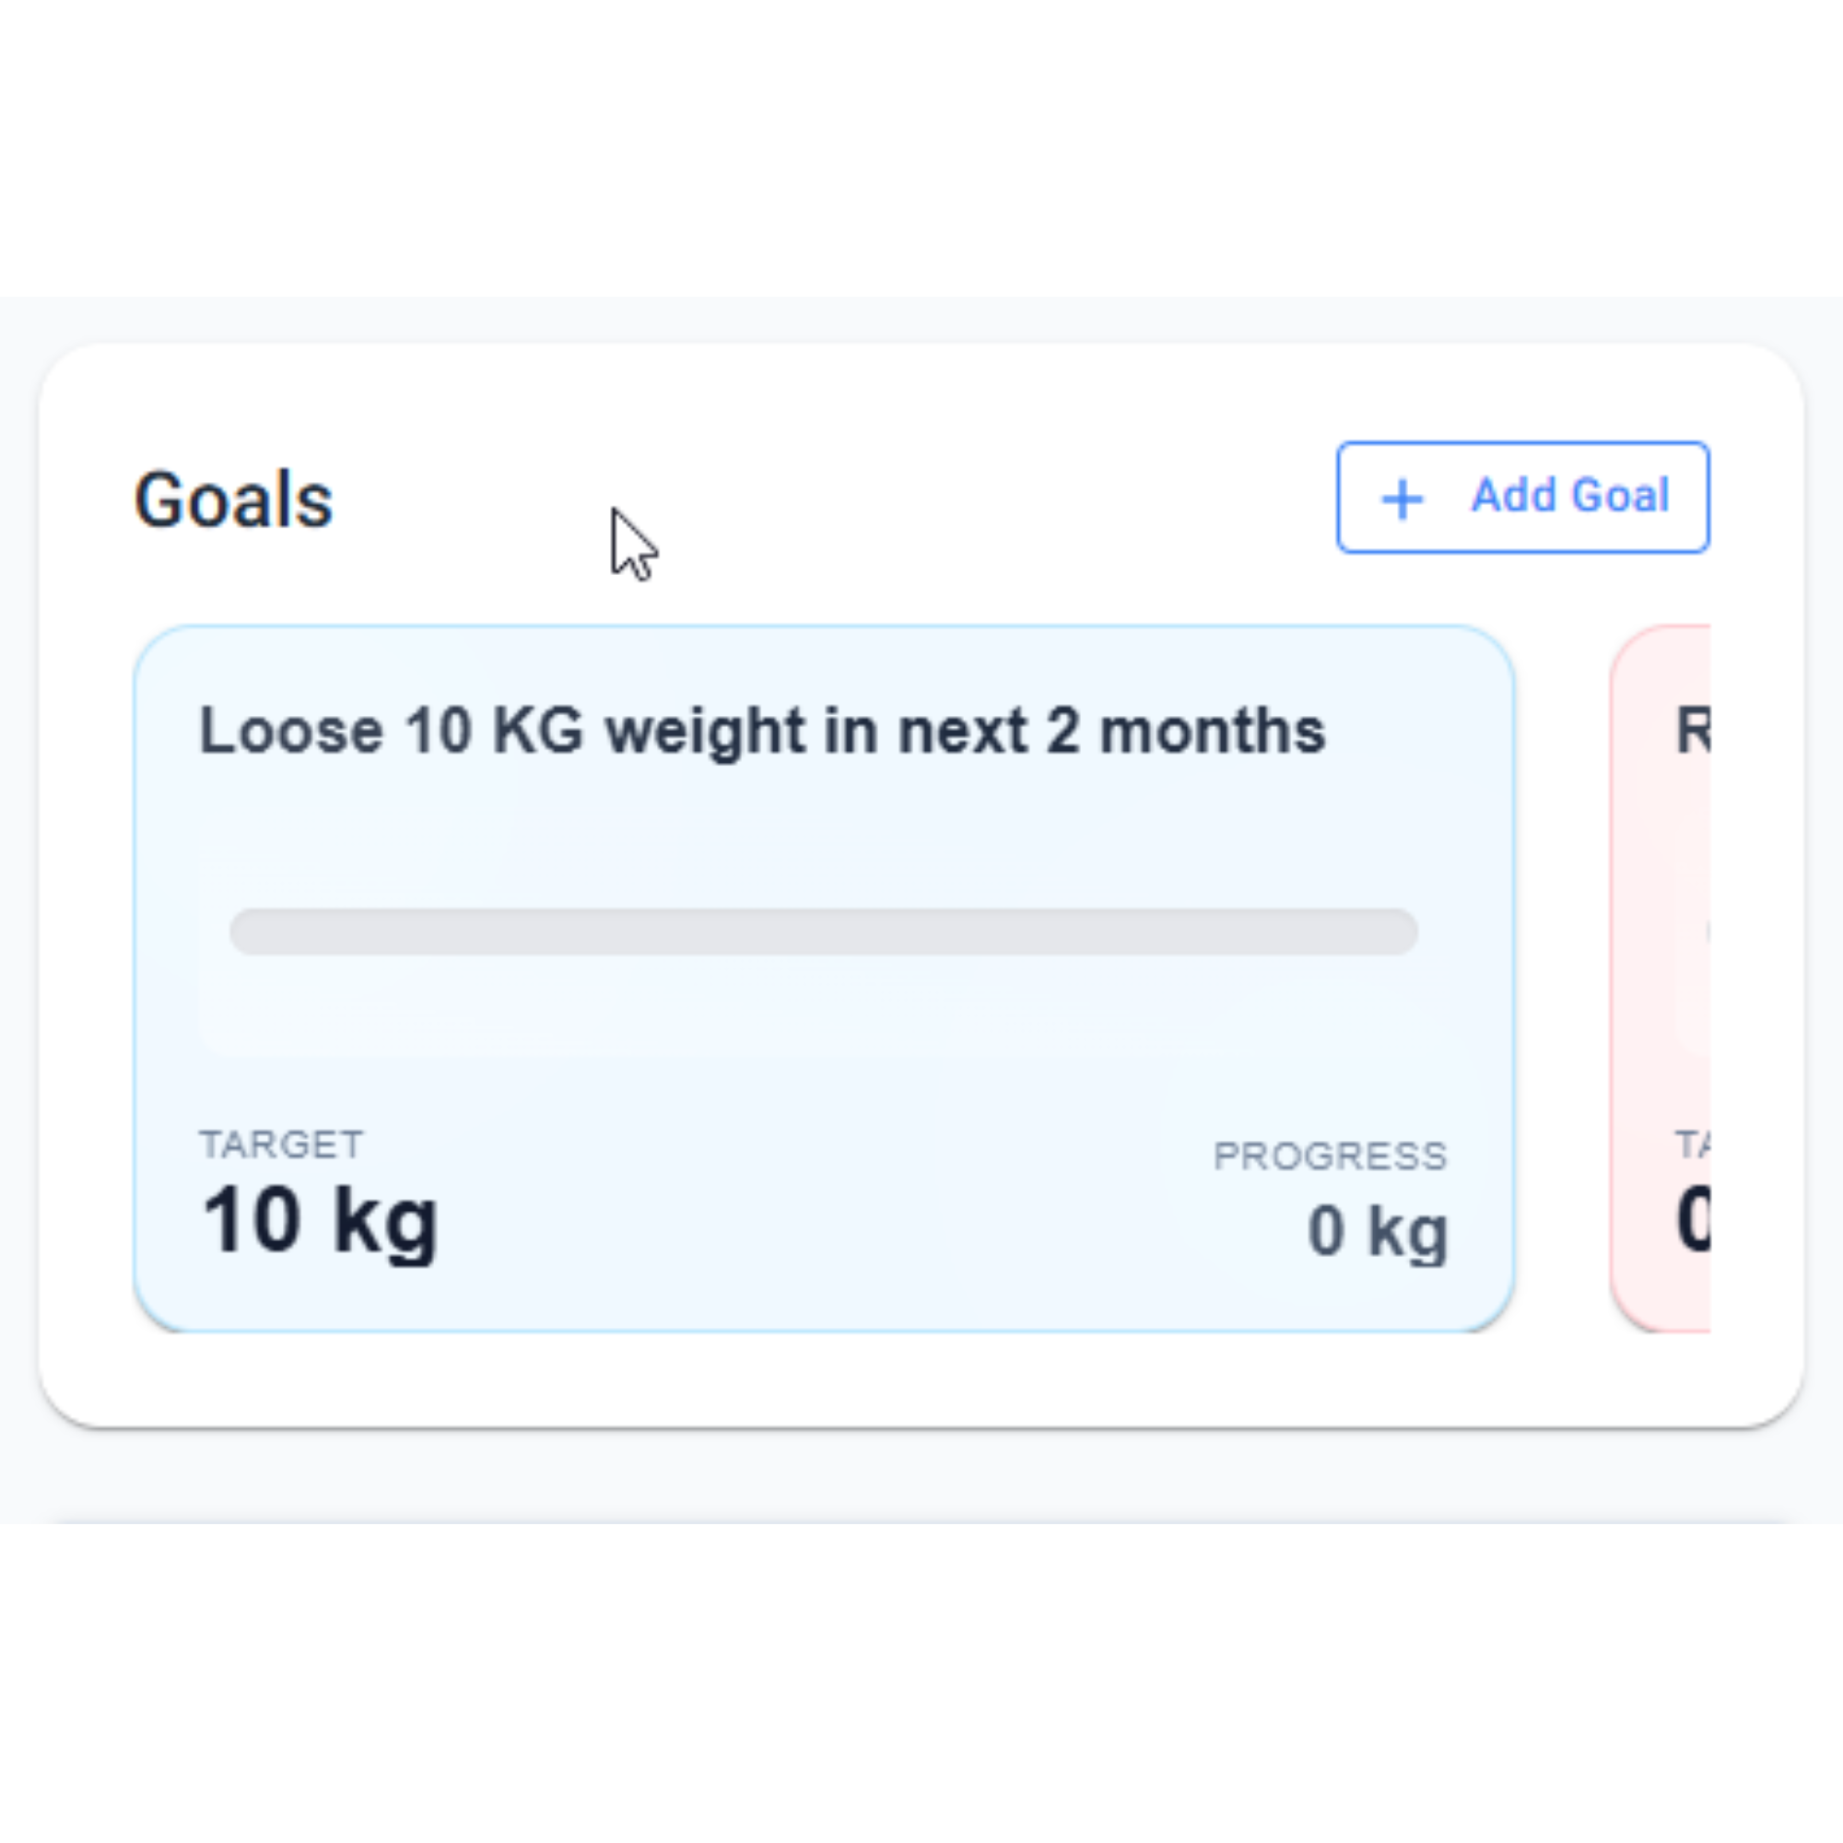Screen dimensions: 1843x1843
Task: Click the word "months" in the goal title
Action: tap(1213, 732)
